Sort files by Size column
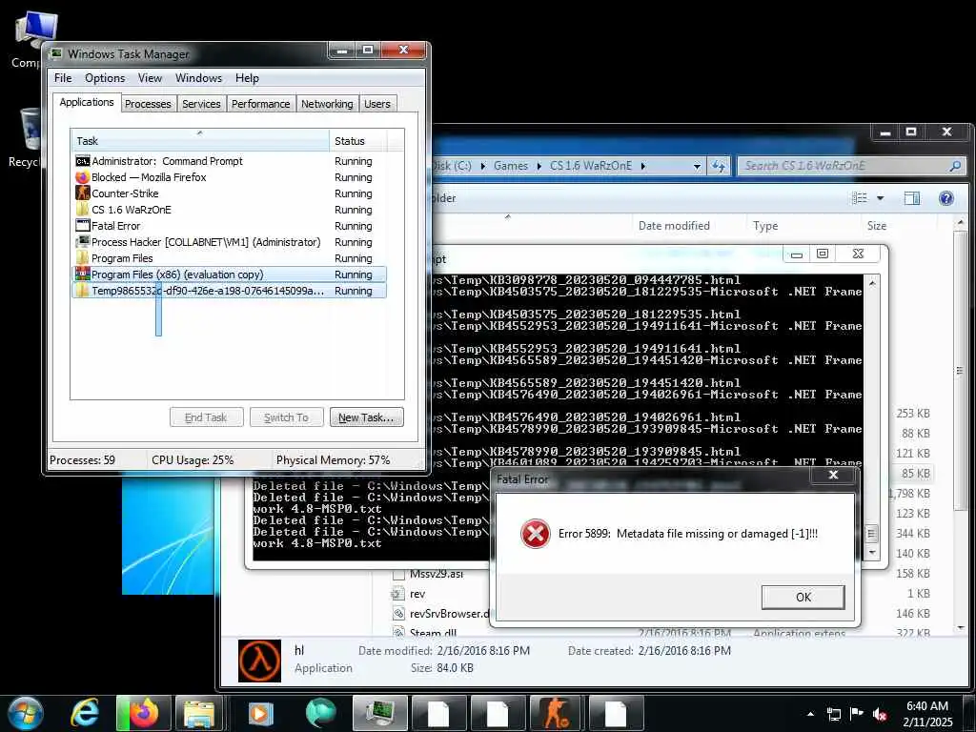The image size is (976, 732). pos(898,225)
